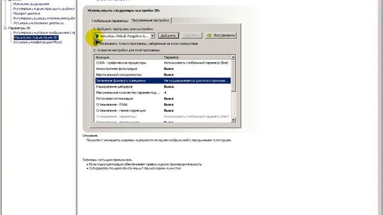Select the "Затенение фонового освещения" row
Viewport: 383px width, 215px height.
pyautogui.click(x=163, y=81)
